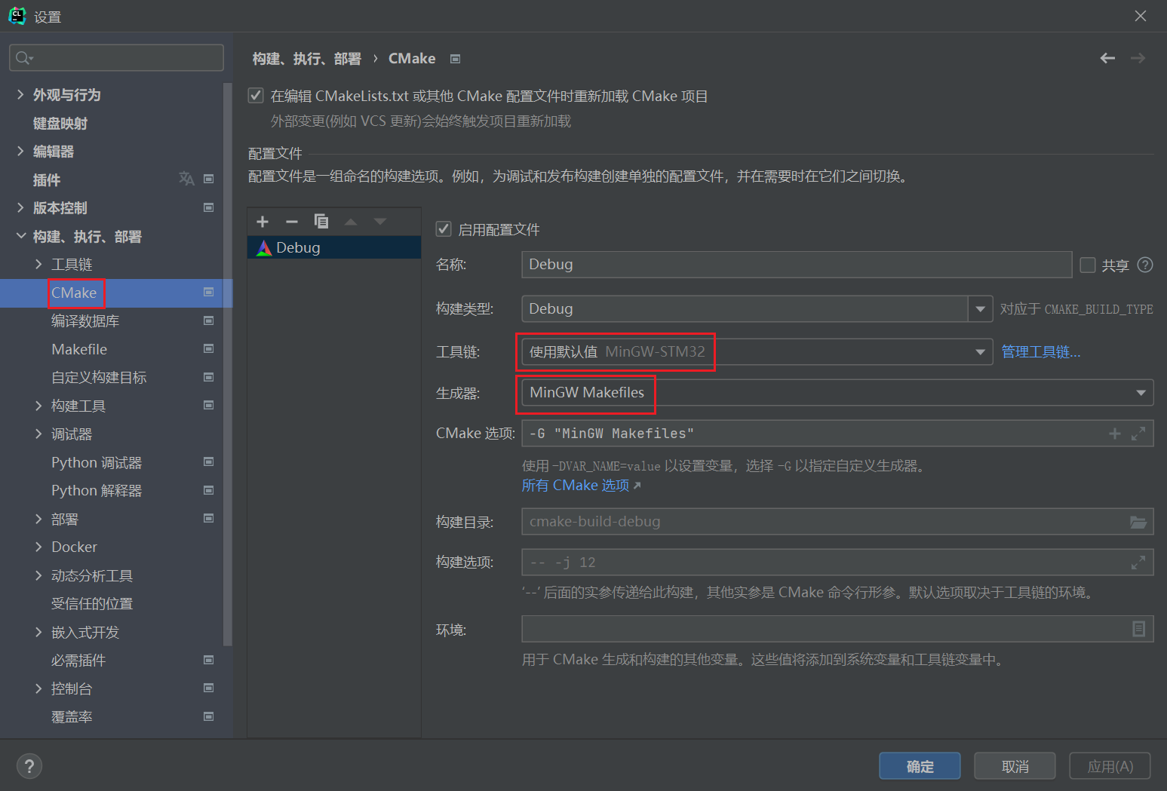Open help with question mark button
The width and height of the screenshot is (1167, 791).
tap(29, 766)
